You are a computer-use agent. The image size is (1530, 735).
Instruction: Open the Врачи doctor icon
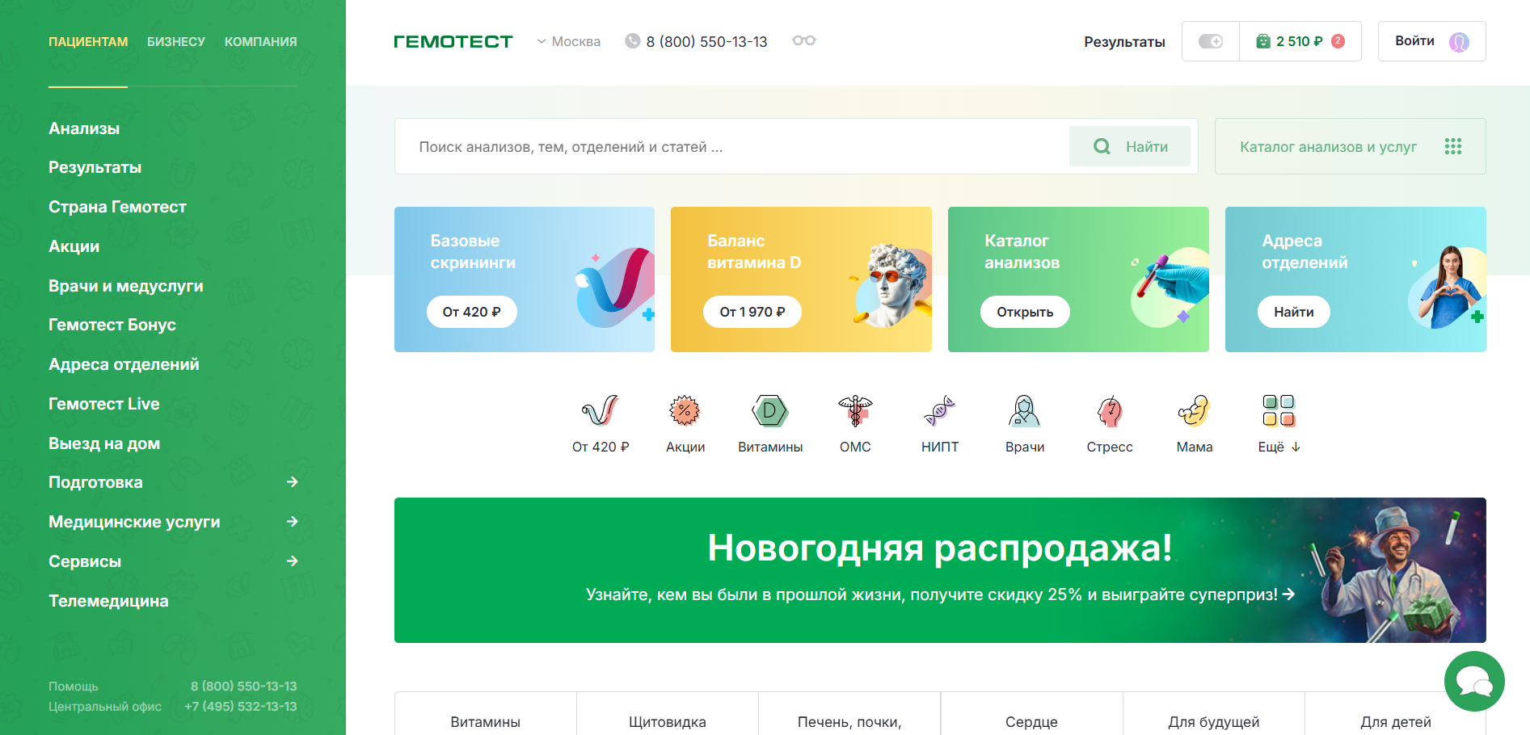tap(1025, 410)
